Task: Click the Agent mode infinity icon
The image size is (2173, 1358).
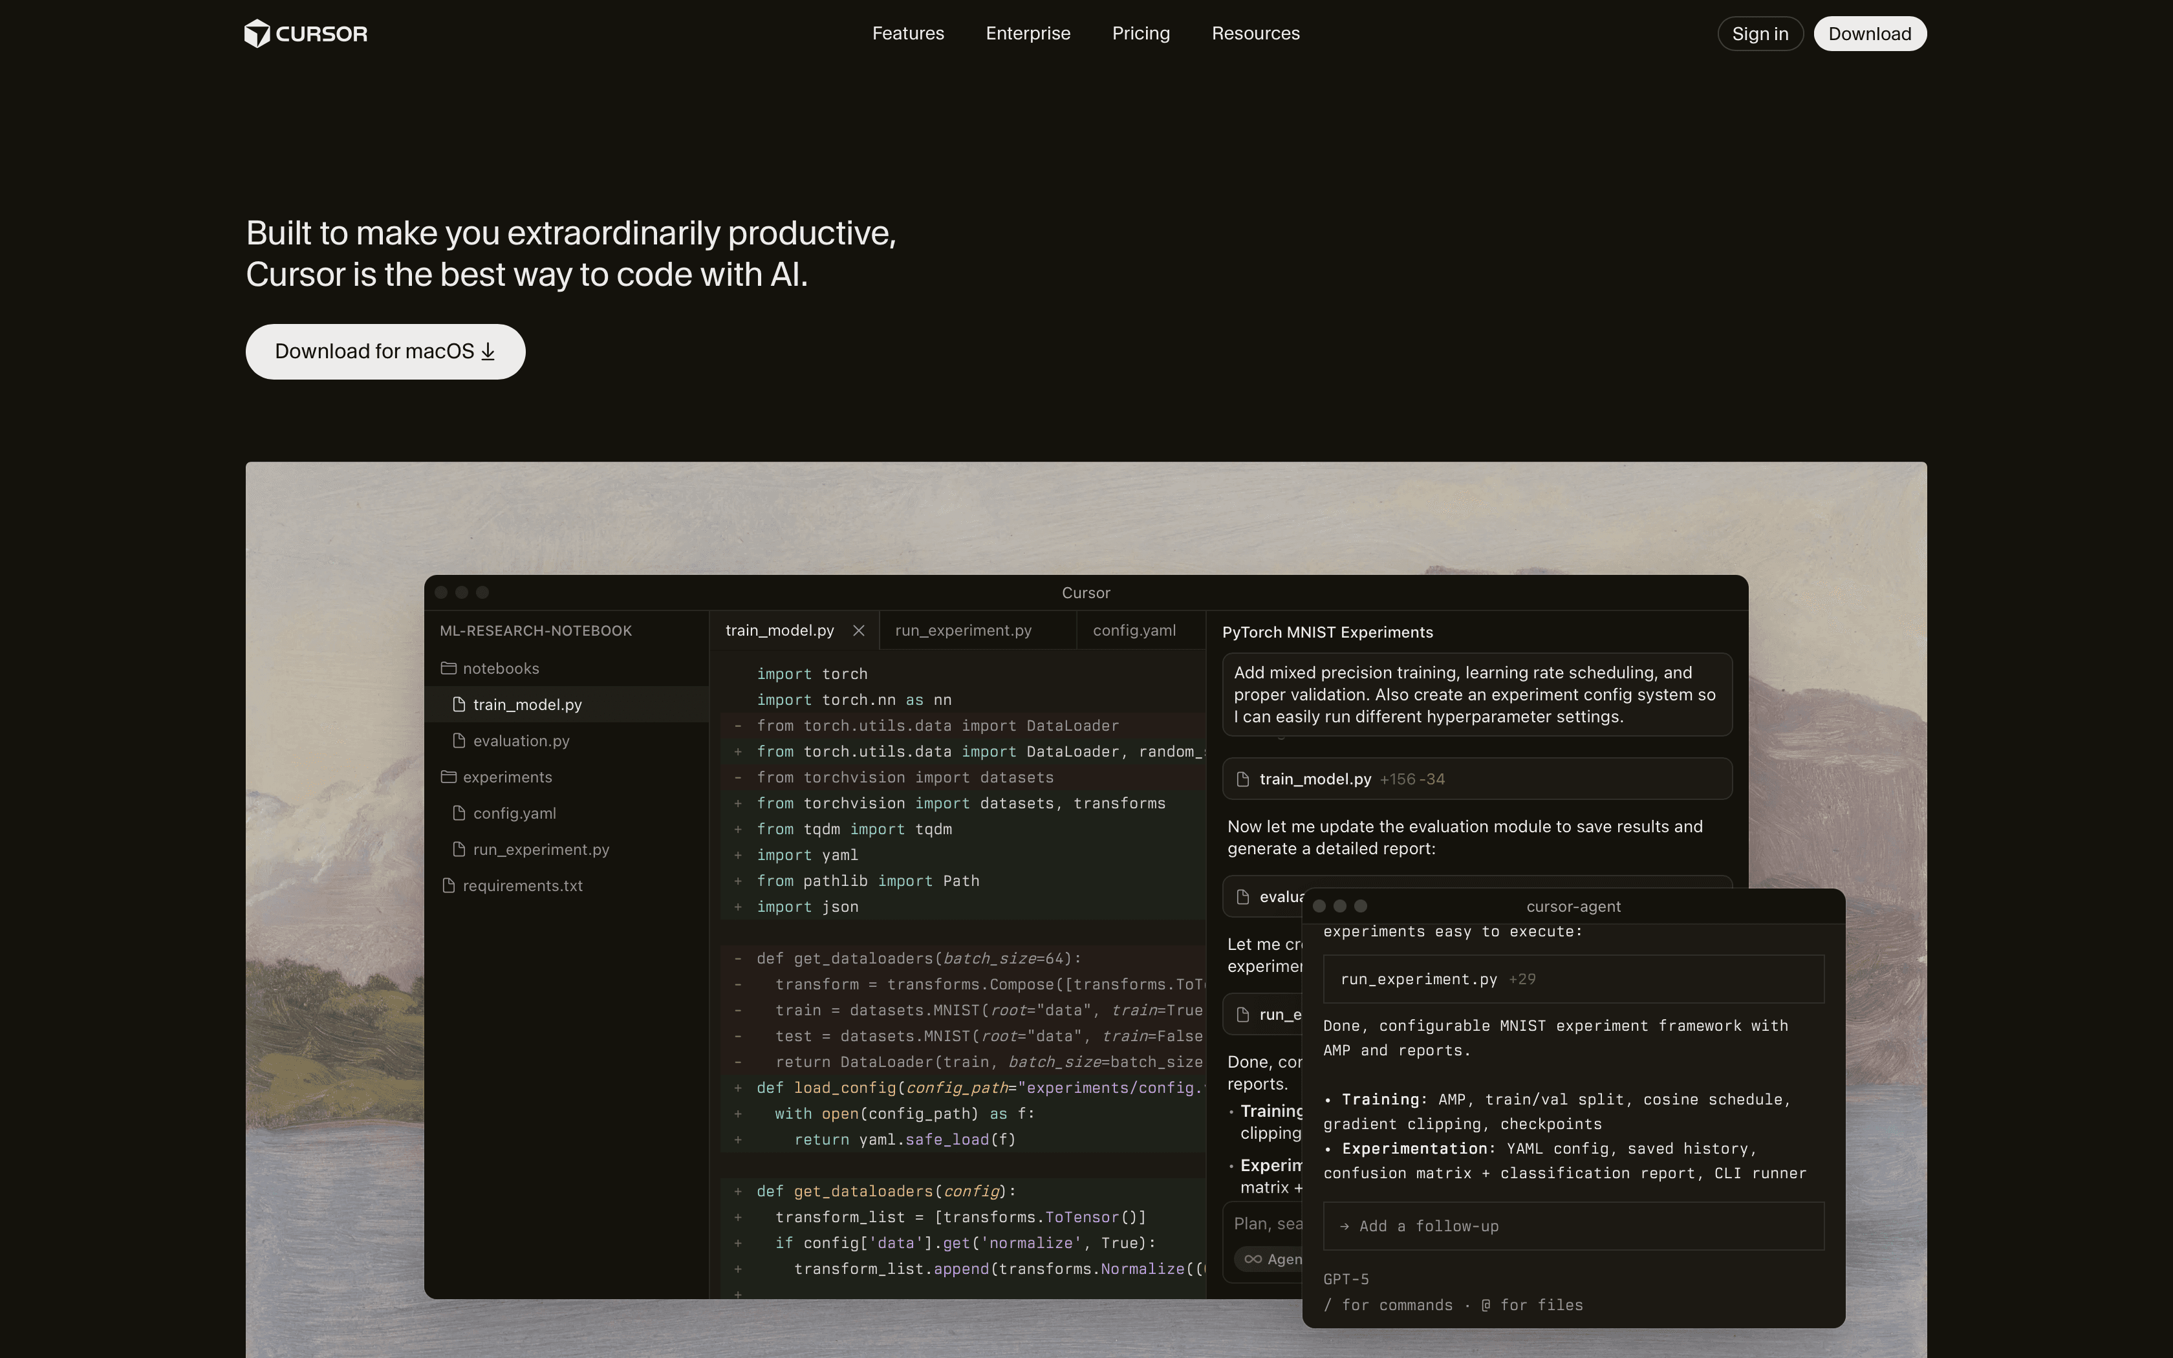Action: 1253,1259
